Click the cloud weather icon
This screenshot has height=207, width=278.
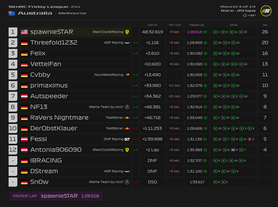point(245,16)
